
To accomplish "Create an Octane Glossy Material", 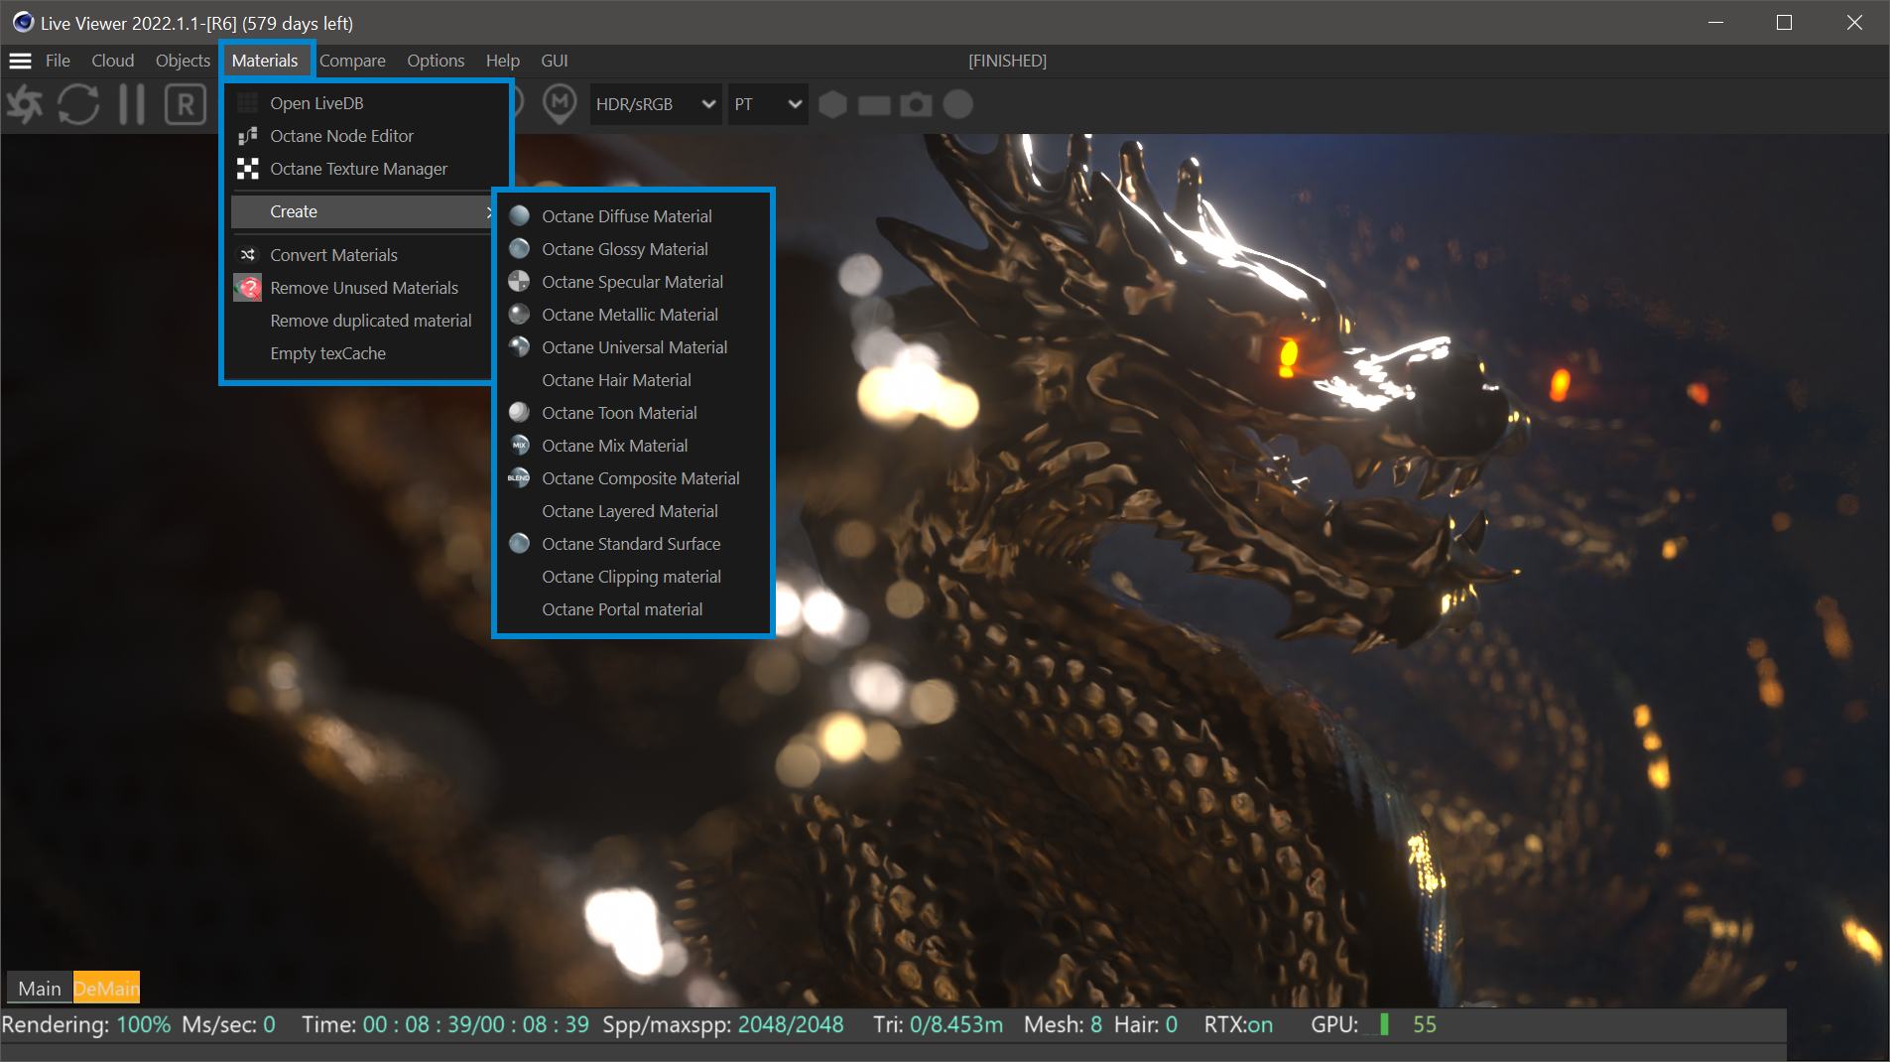I will [x=633, y=249].
